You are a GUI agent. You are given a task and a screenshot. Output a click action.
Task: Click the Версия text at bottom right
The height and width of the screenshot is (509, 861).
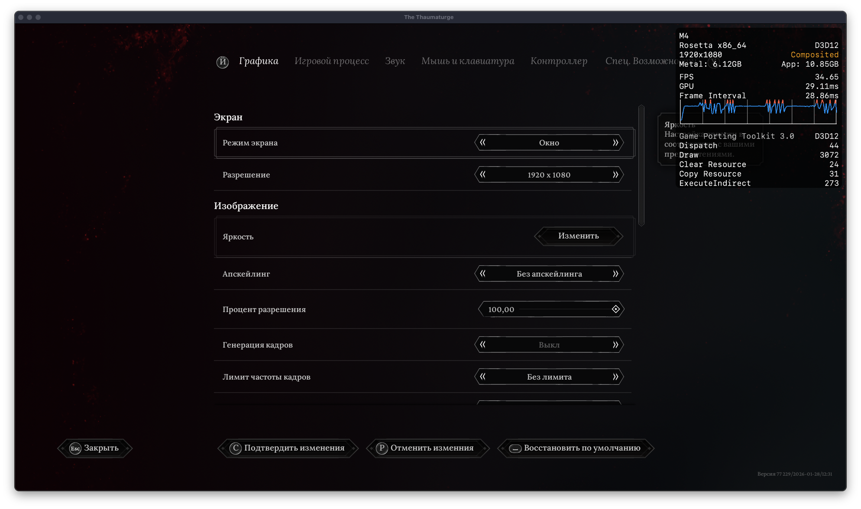click(795, 474)
